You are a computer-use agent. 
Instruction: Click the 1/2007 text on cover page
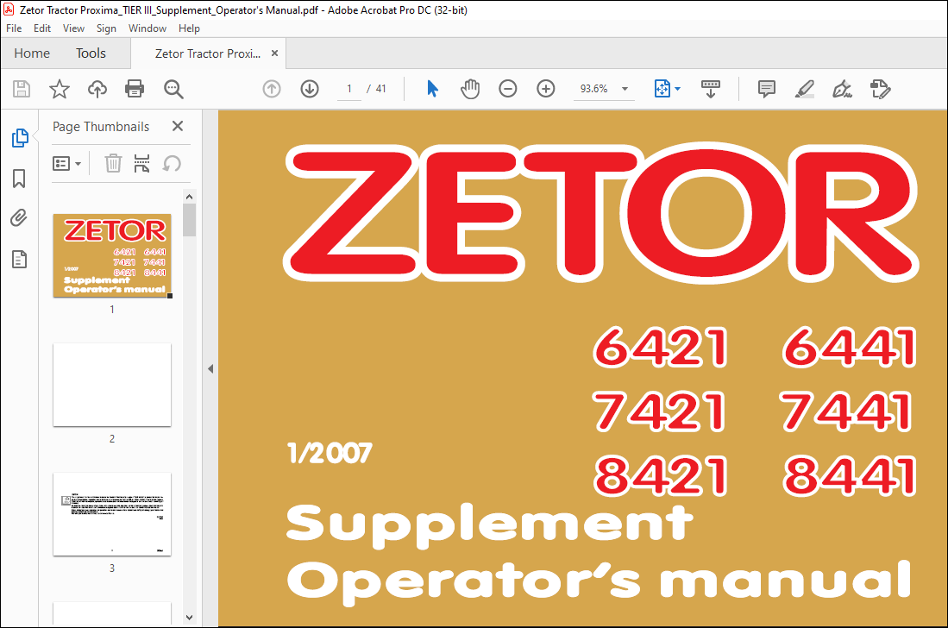(x=330, y=454)
